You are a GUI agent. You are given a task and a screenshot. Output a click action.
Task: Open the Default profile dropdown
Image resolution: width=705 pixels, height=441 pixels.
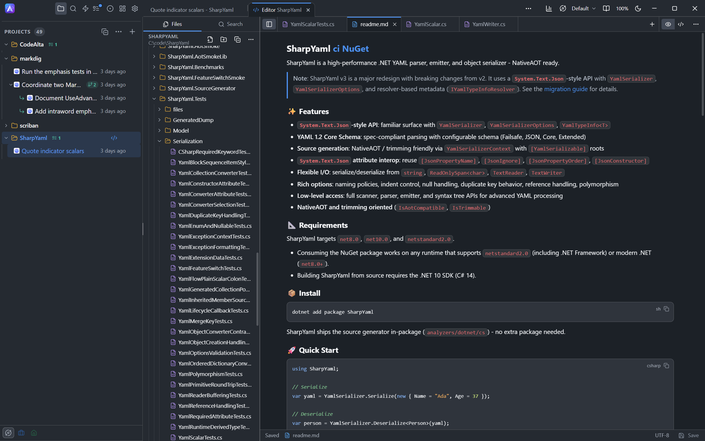click(x=583, y=9)
